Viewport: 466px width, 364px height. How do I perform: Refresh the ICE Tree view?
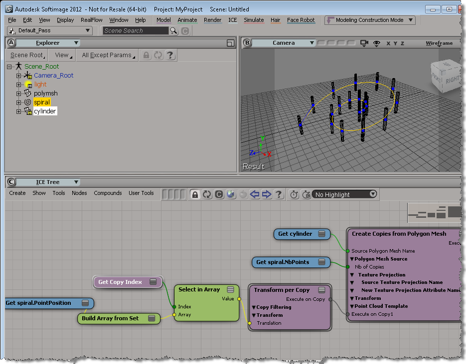click(207, 194)
